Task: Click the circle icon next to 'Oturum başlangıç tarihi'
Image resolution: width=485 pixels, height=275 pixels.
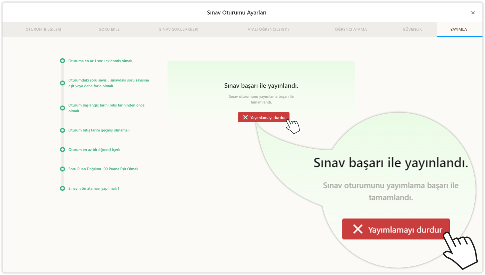Action: coord(62,108)
